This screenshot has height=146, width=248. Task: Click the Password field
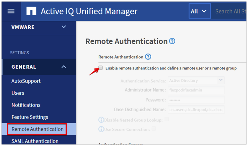[196, 100]
